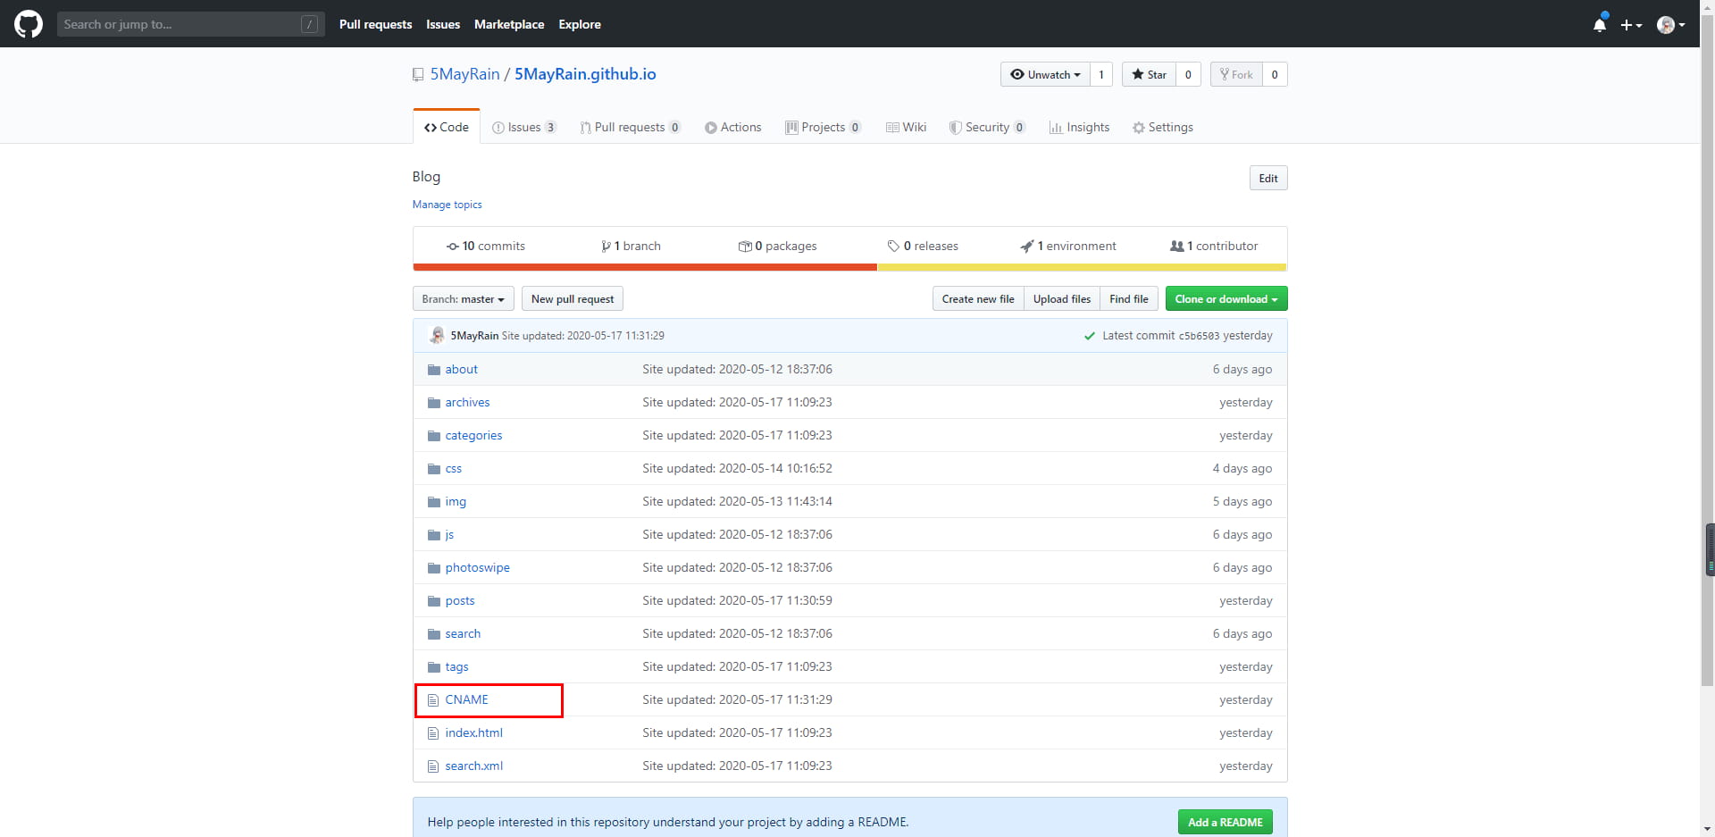Screen dimensions: 1715x837
Task: Go to the Settings tab
Action: 1163,128
